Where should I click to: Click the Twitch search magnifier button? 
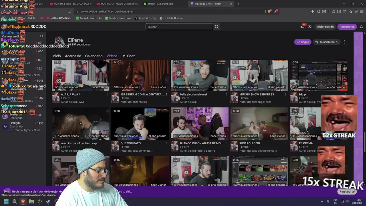point(217,27)
